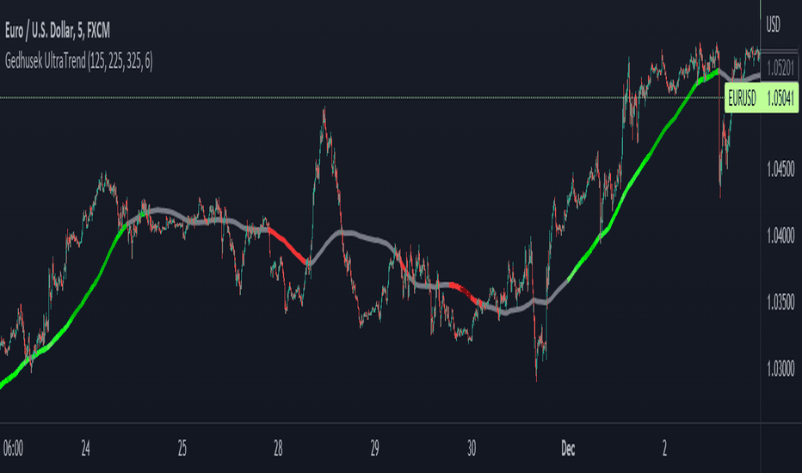
Task: Click the 1.04000 price axis label
Action: pyautogui.click(x=780, y=236)
